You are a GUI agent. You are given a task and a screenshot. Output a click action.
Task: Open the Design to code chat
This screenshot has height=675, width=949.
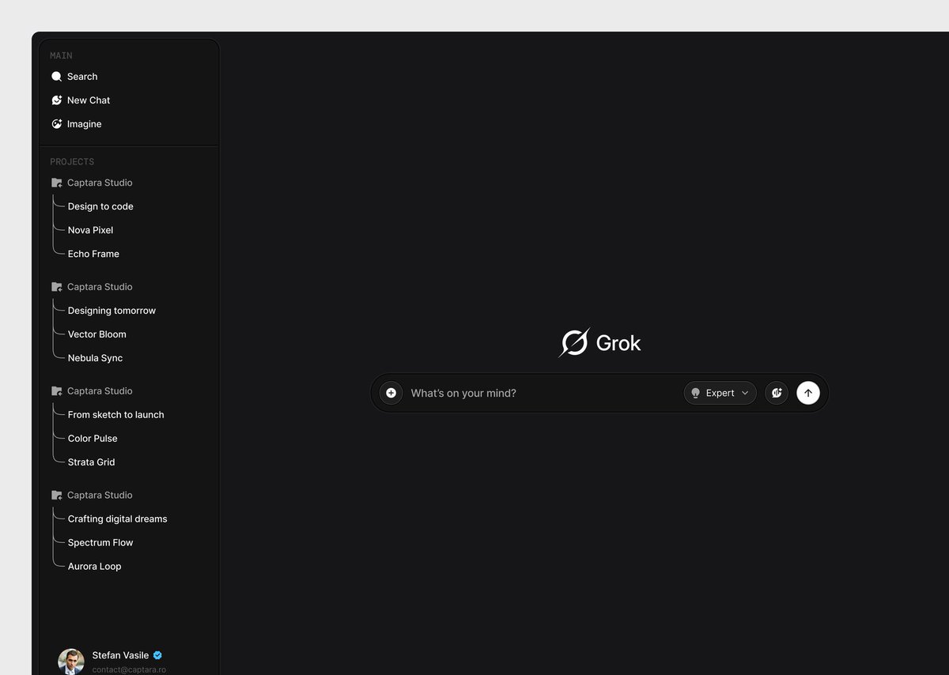click(100, 206)
